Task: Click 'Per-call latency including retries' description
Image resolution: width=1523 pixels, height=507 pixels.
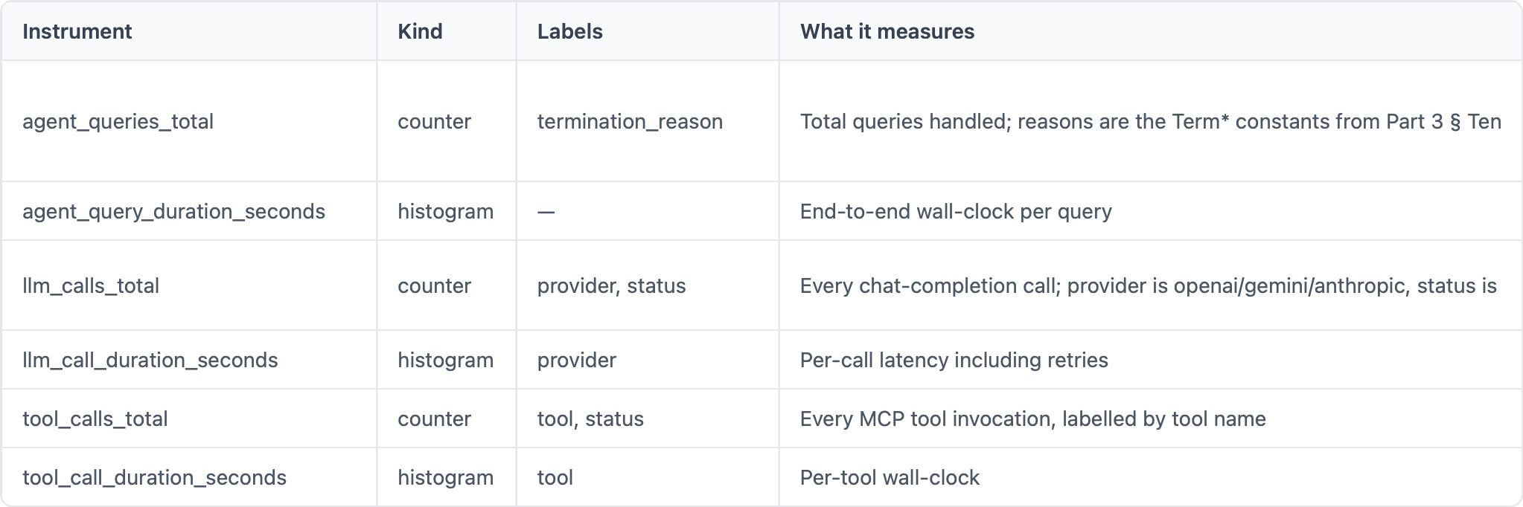Action: tap(954, 360)
